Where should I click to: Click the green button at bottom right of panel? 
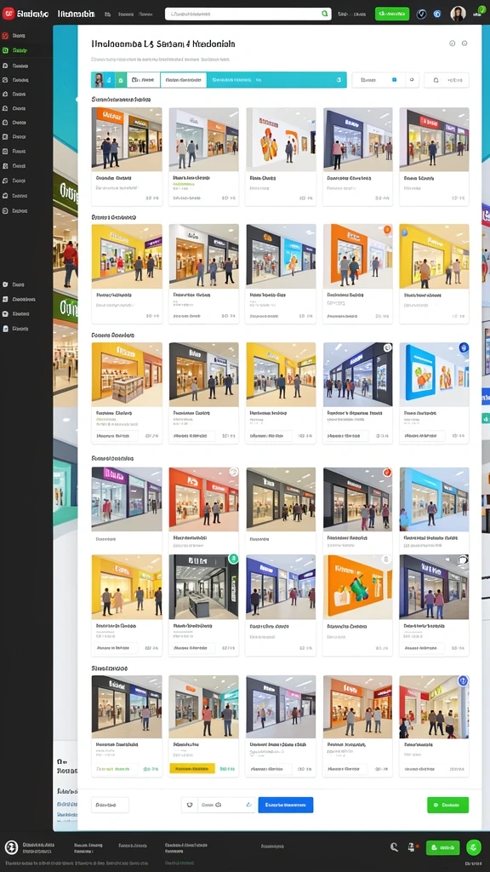447,805
